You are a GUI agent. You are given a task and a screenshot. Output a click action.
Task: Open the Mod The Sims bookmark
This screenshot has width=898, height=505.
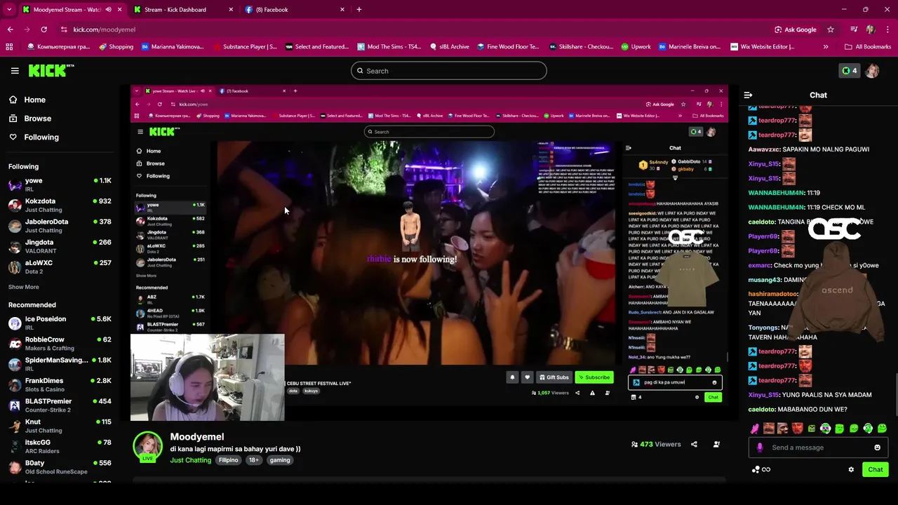coord(389,47)
